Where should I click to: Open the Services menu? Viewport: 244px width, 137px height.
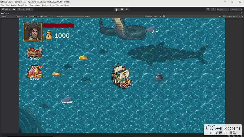tap(45, 5)
